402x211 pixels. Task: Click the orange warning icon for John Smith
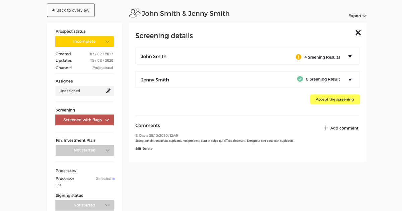299,57
